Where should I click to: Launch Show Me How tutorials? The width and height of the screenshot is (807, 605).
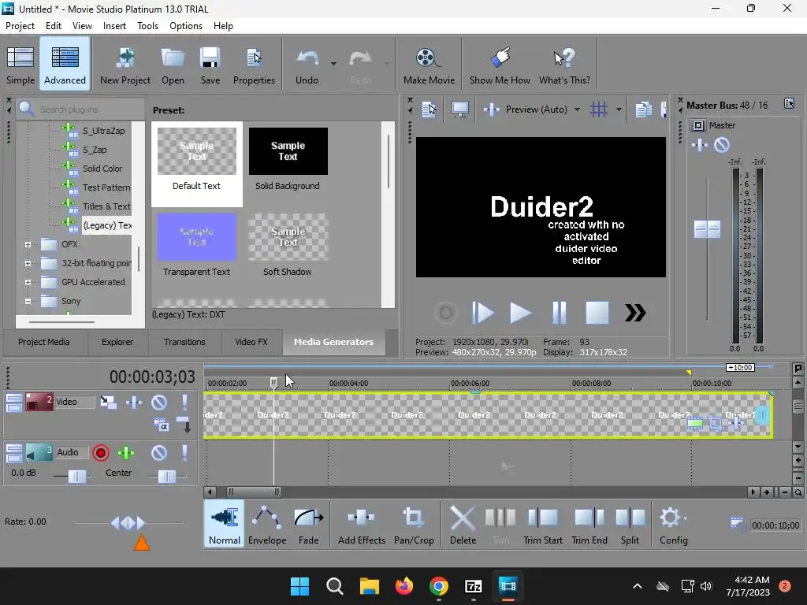coord(500,65)
